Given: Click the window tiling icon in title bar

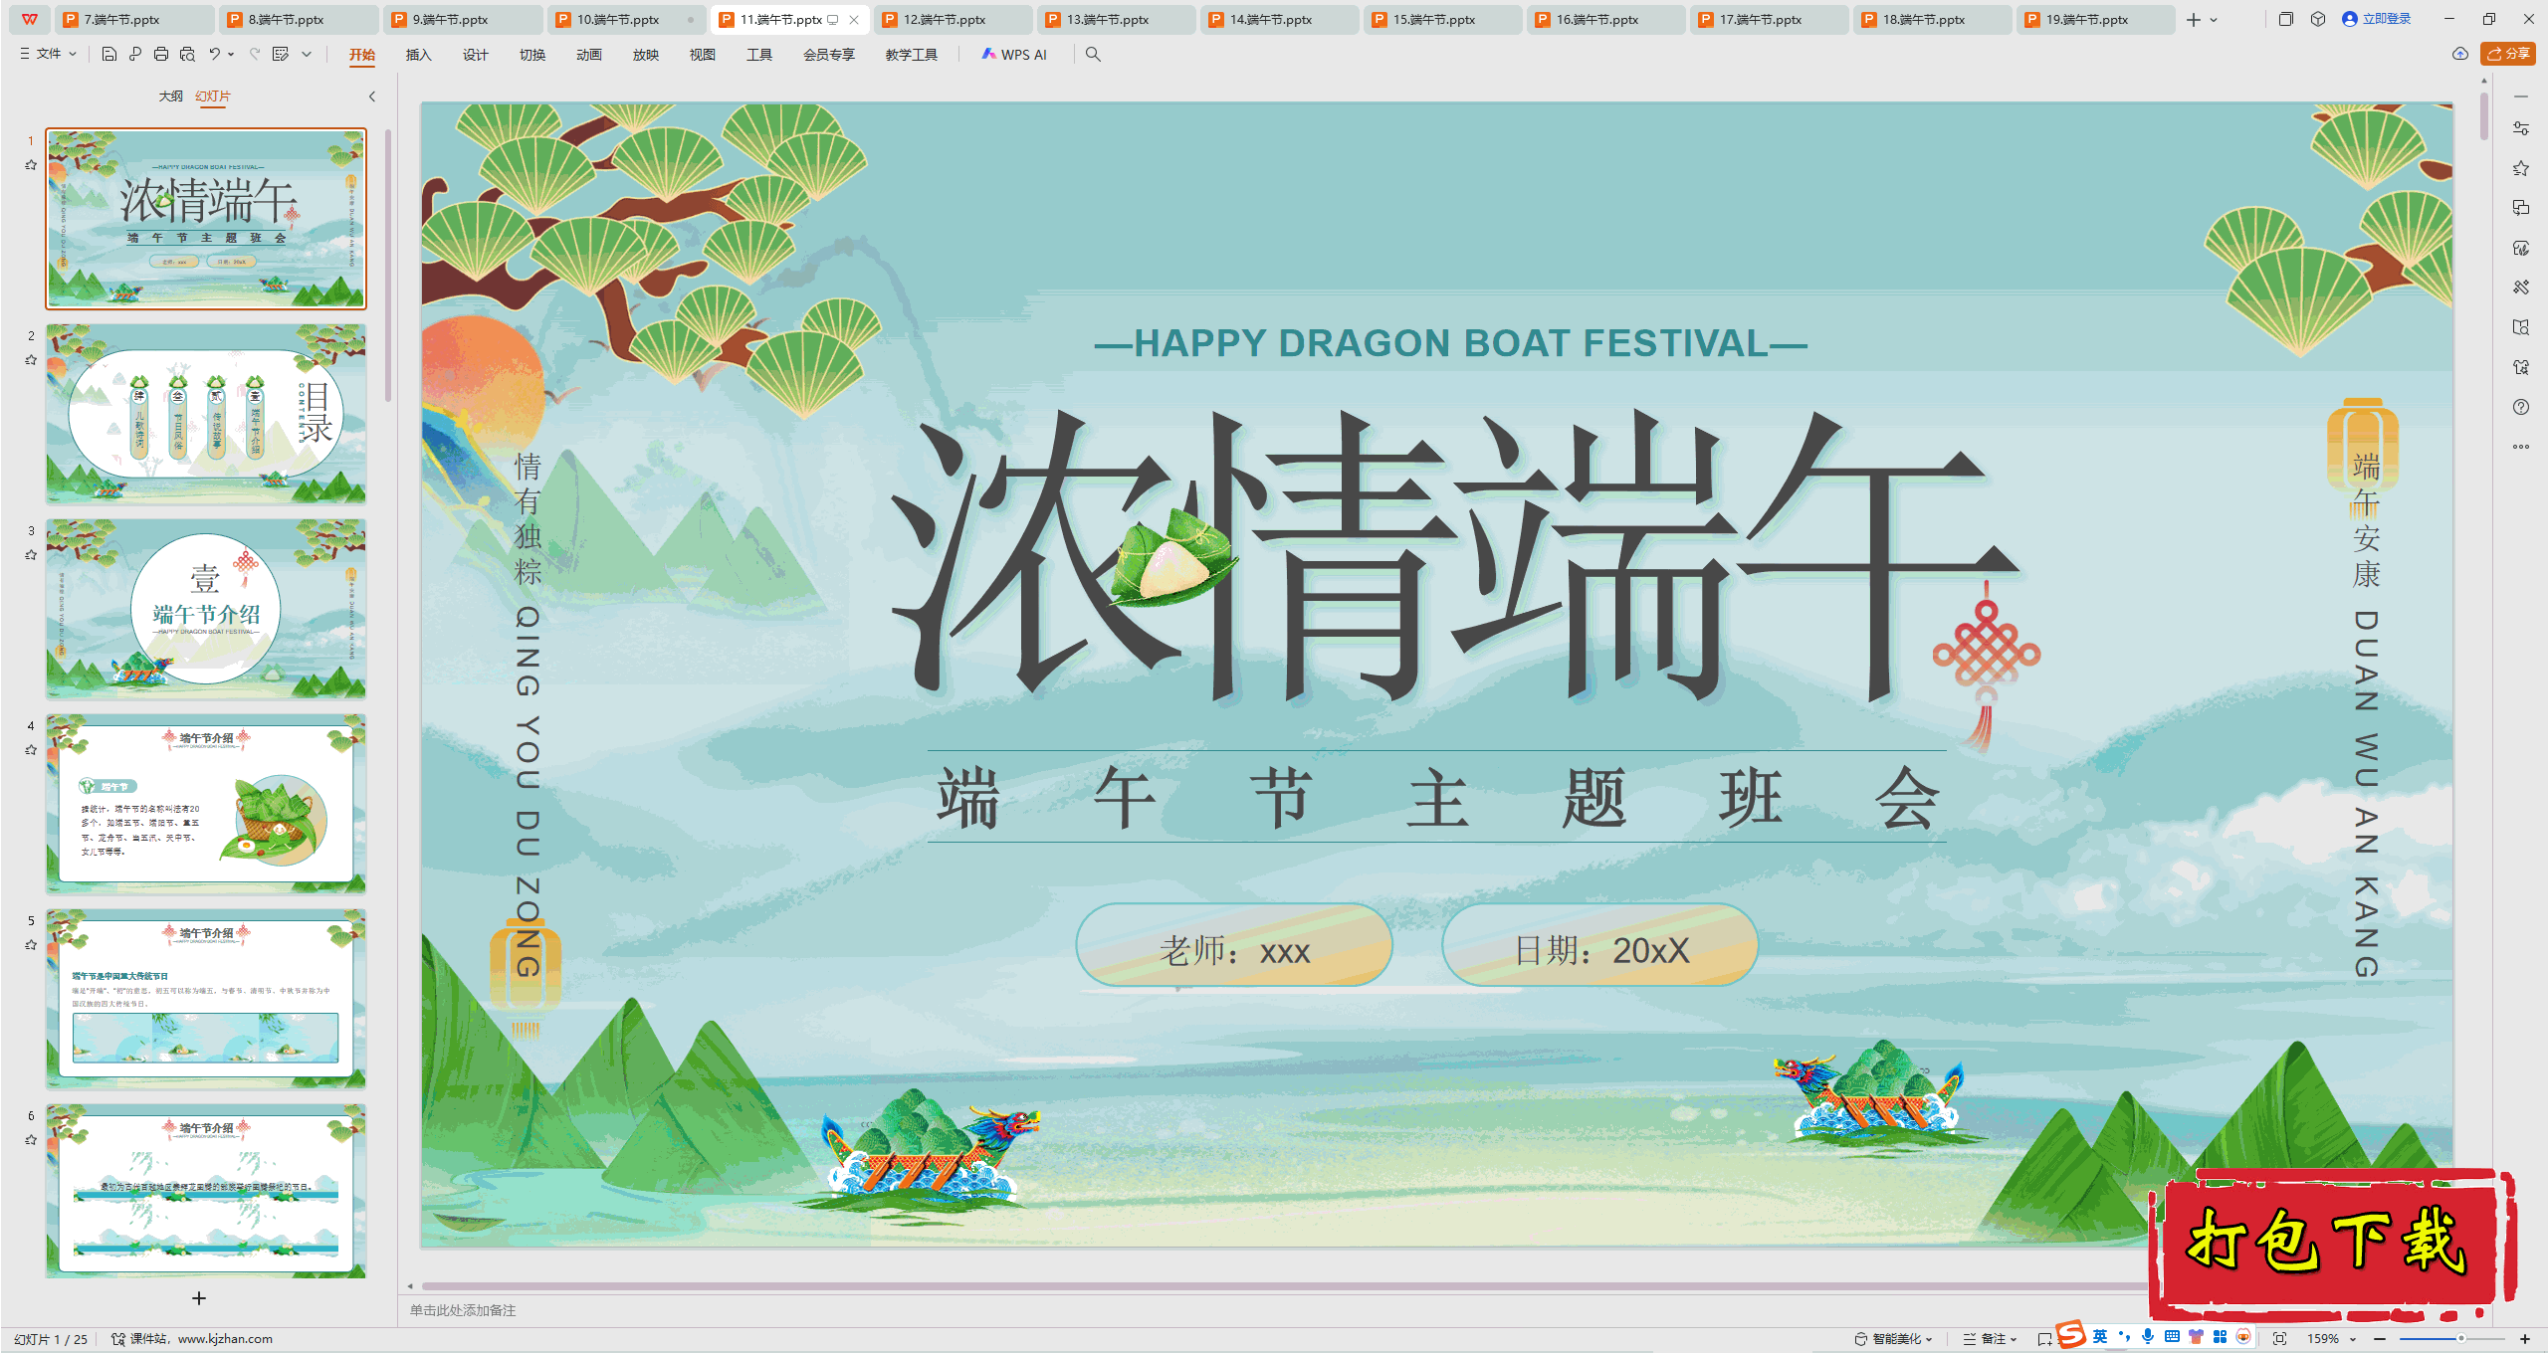Looking at the screenshot, I should pyautogui.click(x=2286, y=19).
